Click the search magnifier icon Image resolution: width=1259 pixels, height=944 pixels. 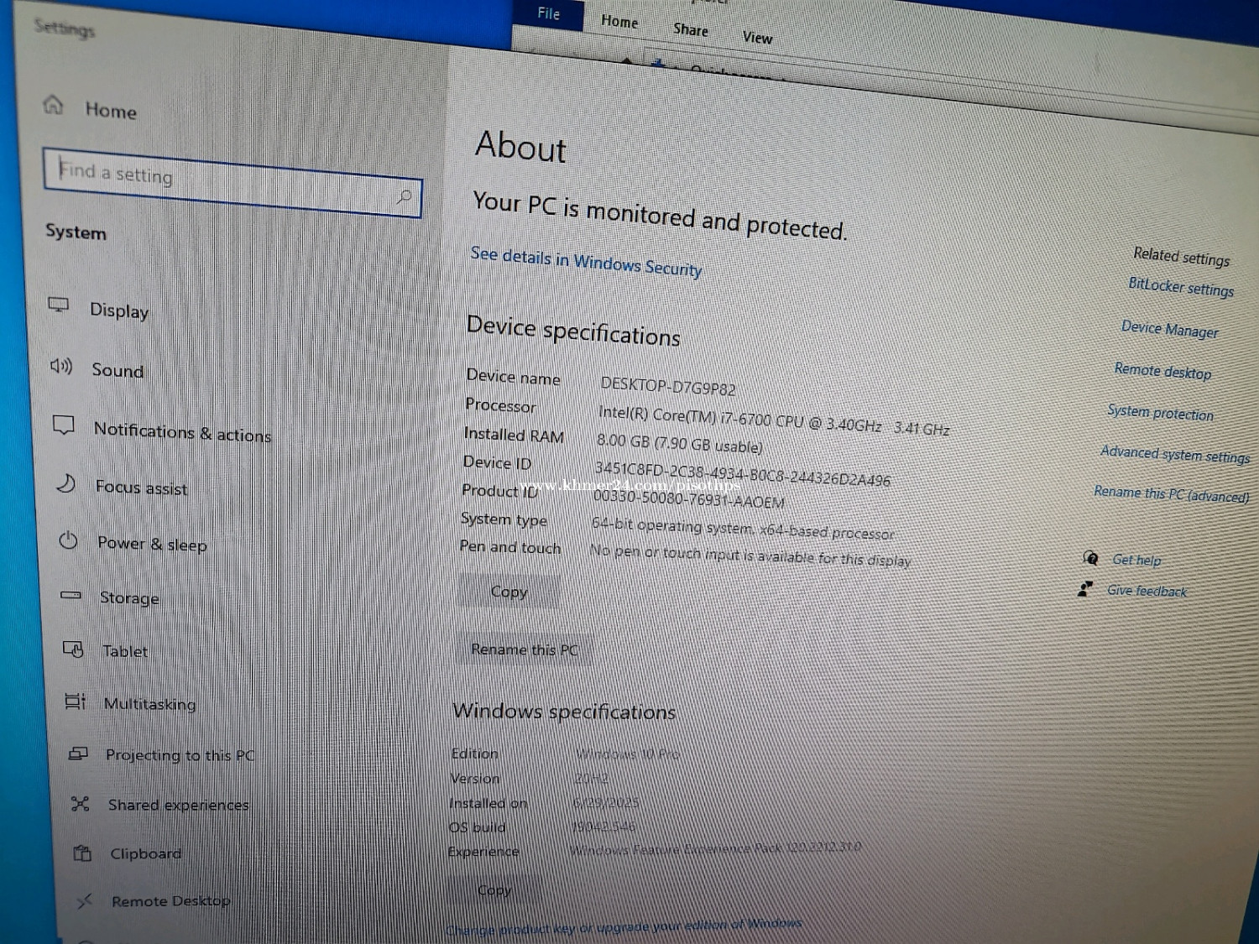point(404,197)
